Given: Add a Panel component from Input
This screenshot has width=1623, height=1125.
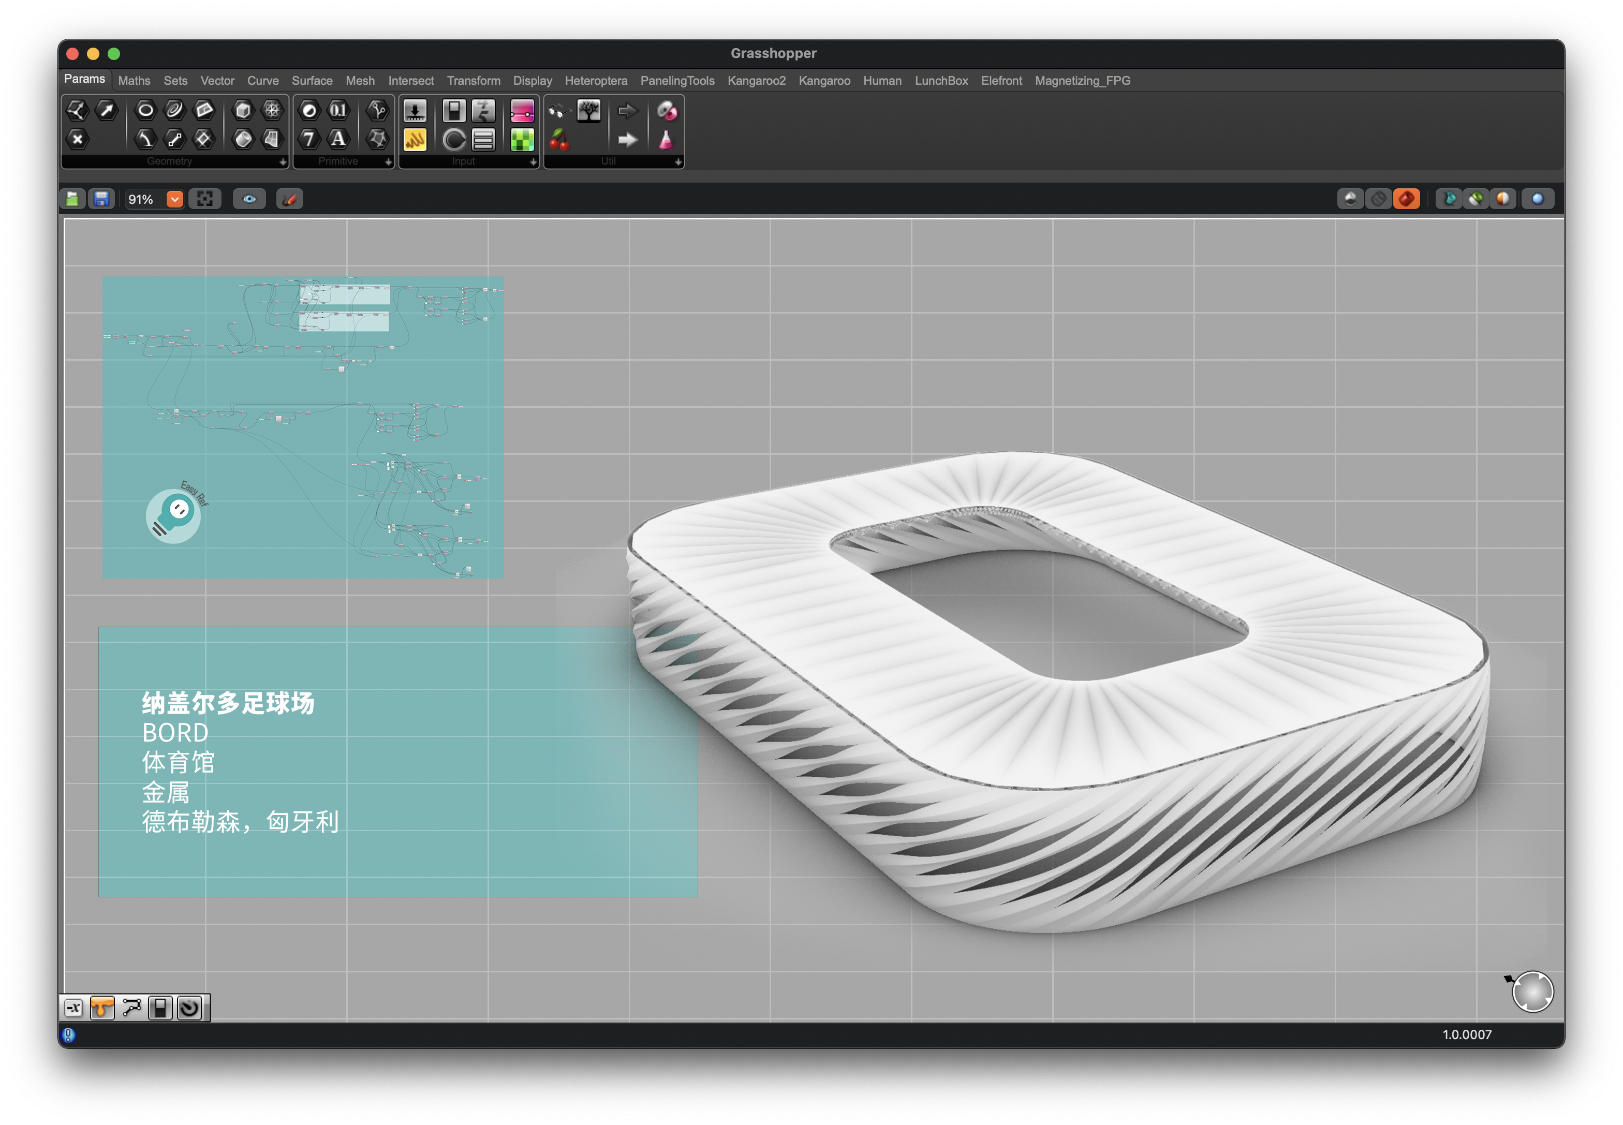Looking at the screenshot, I should tap(414, 140).
